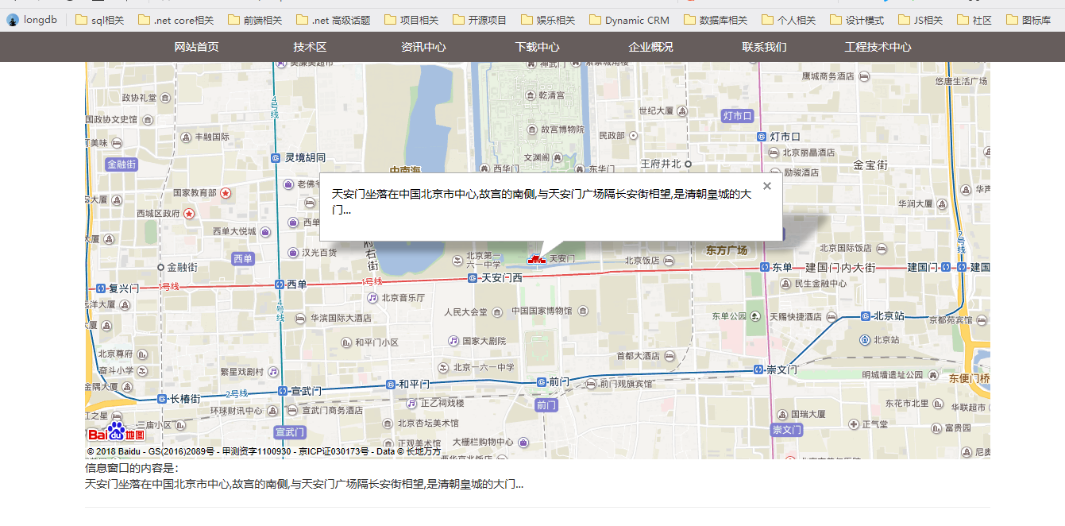Open the 设计模式 bookmark folder
Viewport: 1065px width, 526px height.
coord(856,20)
